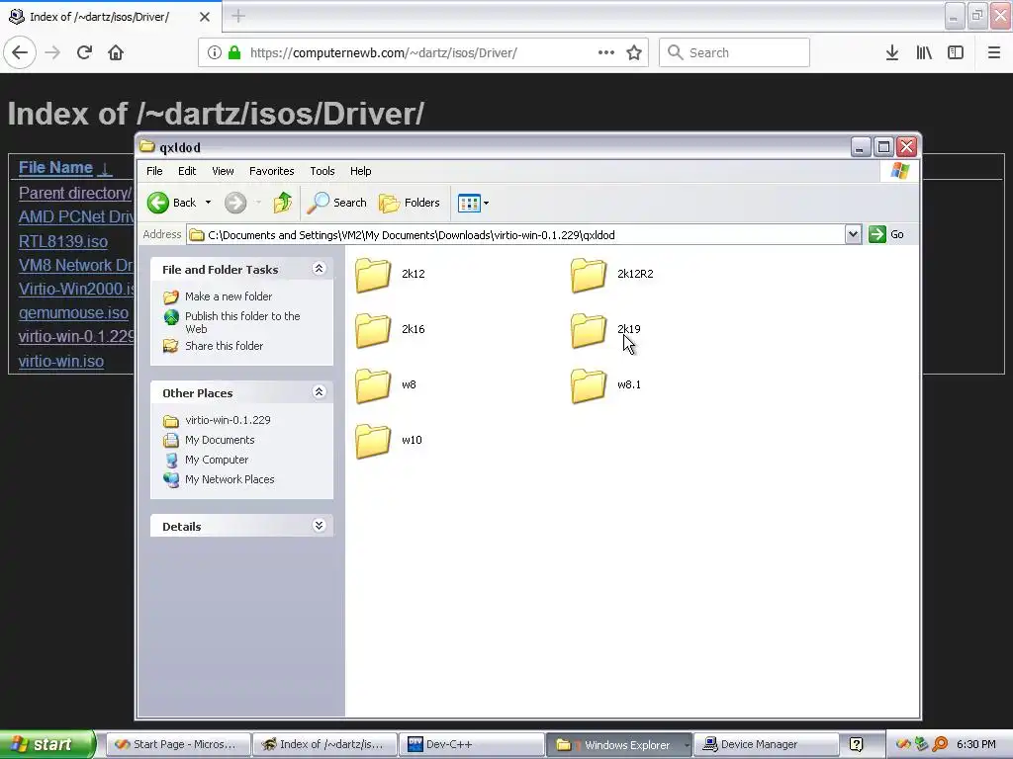1013x759 pixels.
Task: Select the w10 folder
Action: tap(388, 441)
